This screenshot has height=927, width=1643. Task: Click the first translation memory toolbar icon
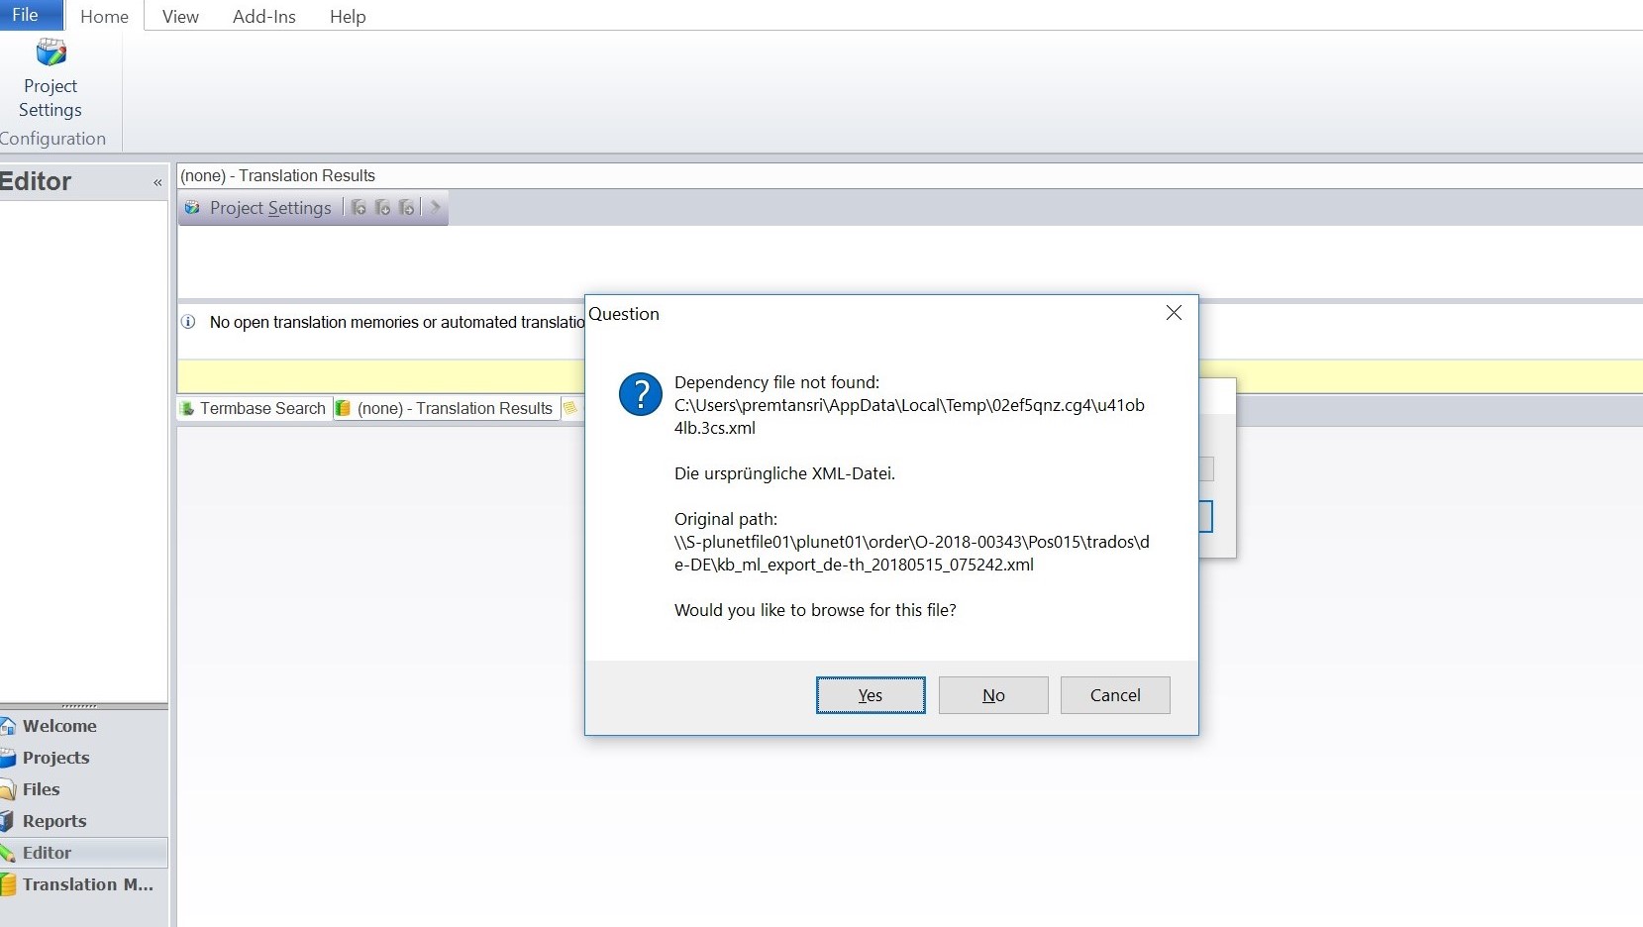tap(359, 208)
